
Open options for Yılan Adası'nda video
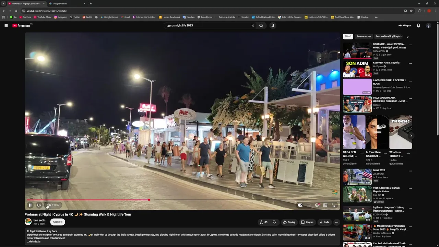tap(410, 189)
